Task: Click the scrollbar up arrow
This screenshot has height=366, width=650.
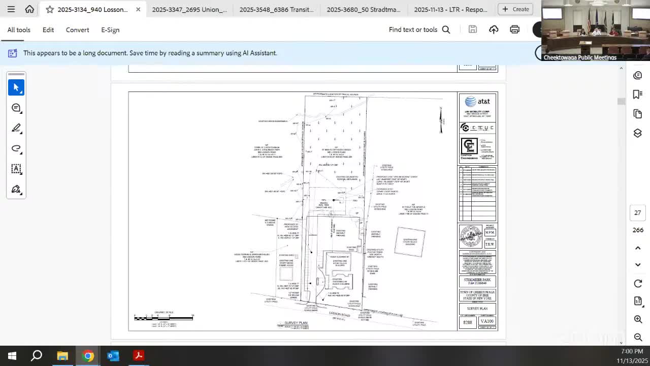Action: [621, 68]
